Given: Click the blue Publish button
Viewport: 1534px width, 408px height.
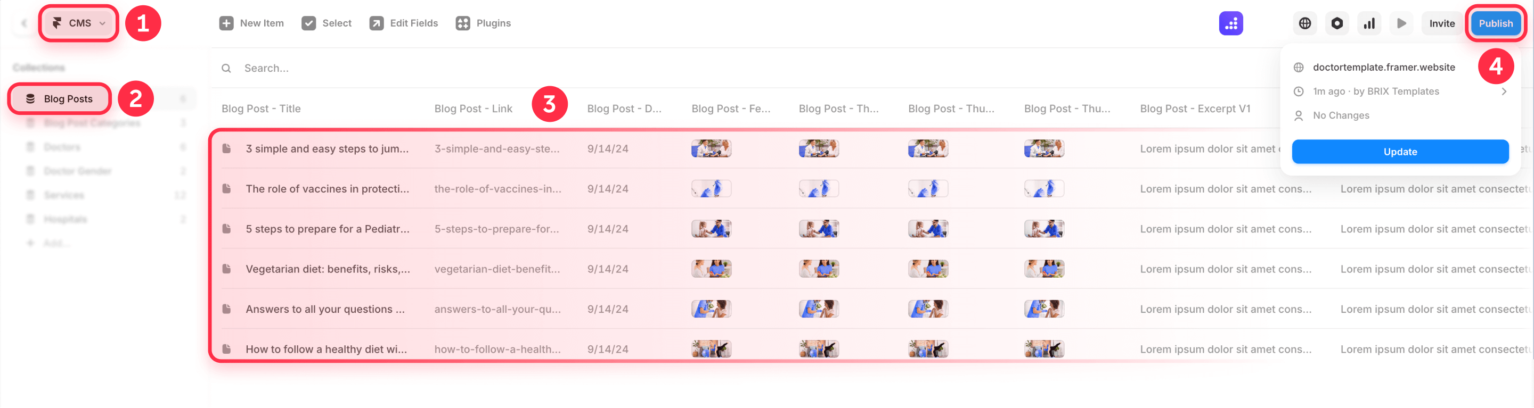Looking at the screenshot, I should point(1495,23).
